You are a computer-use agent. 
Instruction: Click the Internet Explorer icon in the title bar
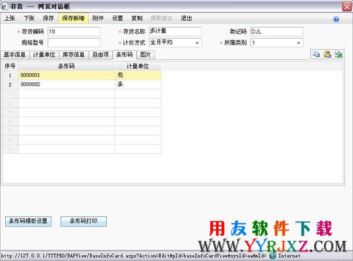(x=4, y=6)
